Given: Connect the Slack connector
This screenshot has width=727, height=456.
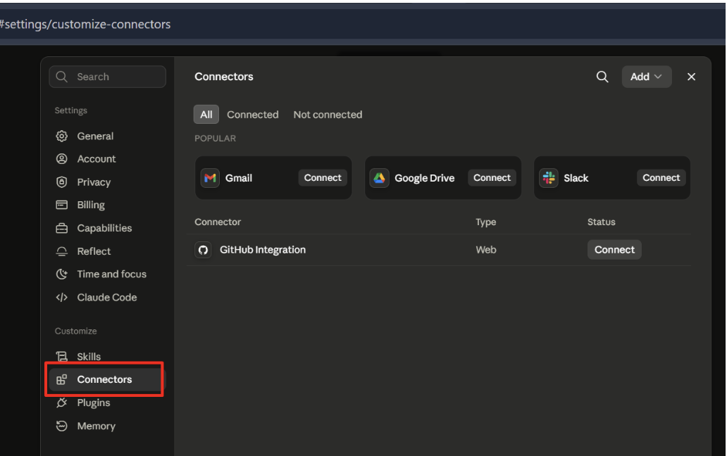Looking at the screenshot, I should [661, 178].
